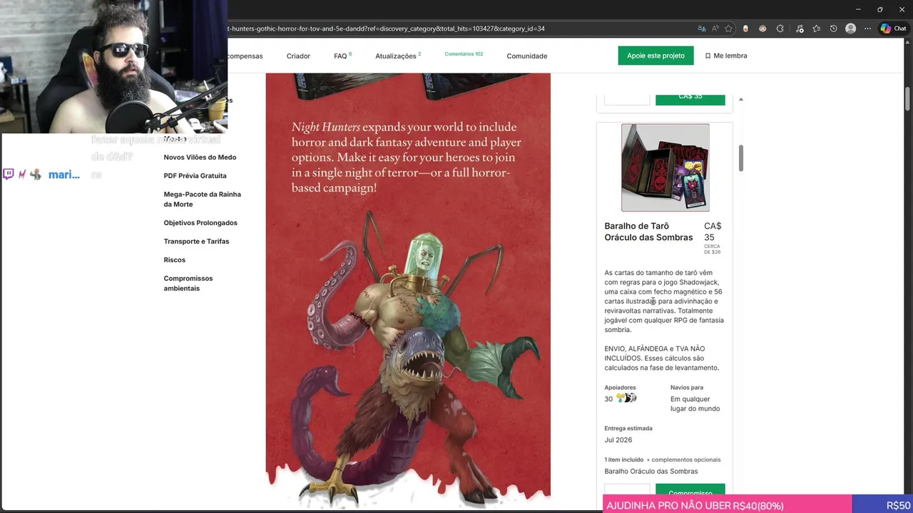The width and height of the screenshot is (913, 513).
Task: Open the orange egg-shaped extension icon
Action: tap(745, 28)
